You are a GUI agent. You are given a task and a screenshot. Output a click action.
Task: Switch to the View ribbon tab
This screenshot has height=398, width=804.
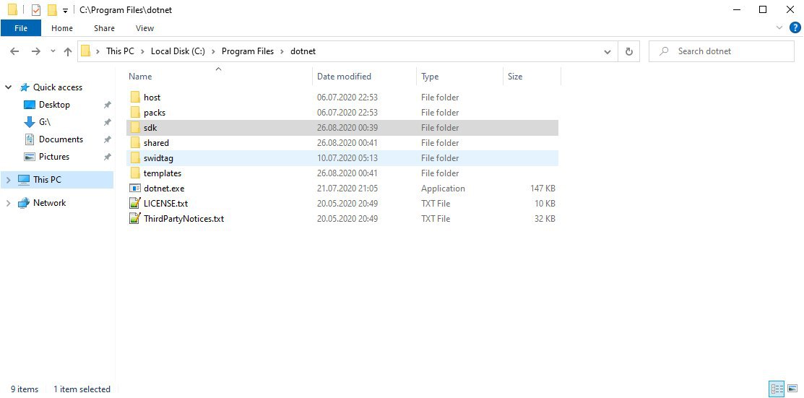(144, 28)
